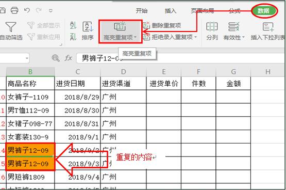
Task: Expand the 有效性 validation dropdown
Action: 243,38
